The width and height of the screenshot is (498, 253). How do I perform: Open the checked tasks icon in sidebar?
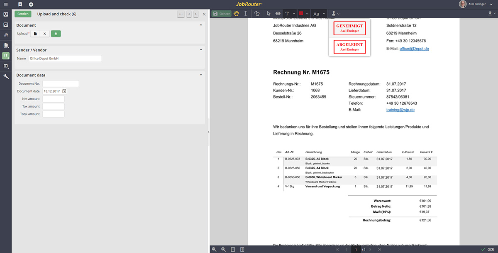click(6, 25)
